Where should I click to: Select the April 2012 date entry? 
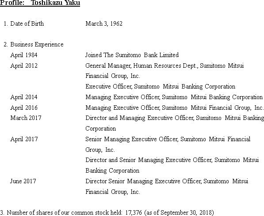pos(24,66)
